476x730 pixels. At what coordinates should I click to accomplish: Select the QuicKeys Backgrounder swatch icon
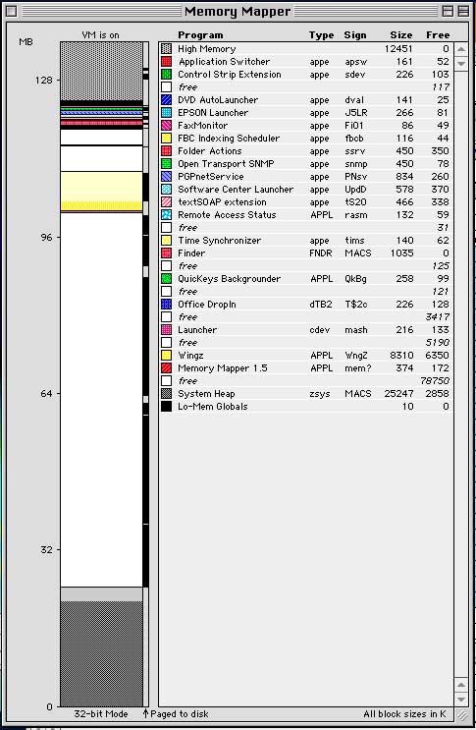pyautogui.click(x=166, y=278)
